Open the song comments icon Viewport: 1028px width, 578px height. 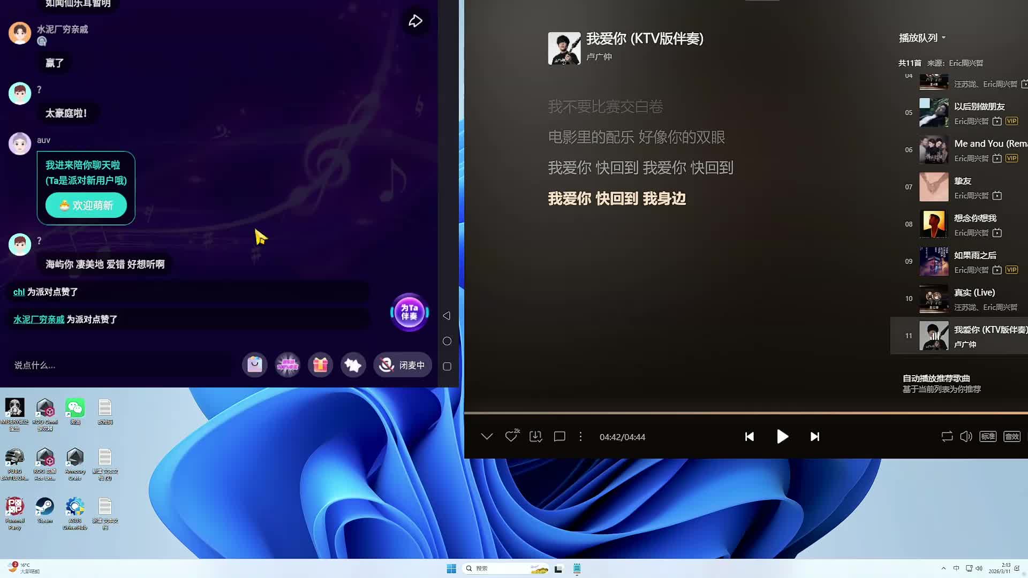pyautogui.click(x=560, y=437)
